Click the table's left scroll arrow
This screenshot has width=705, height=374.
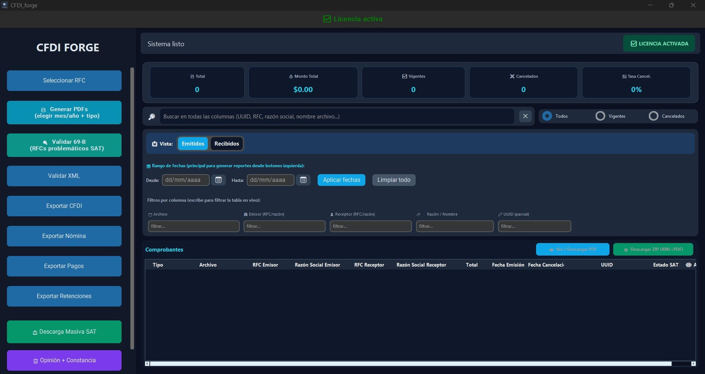(147, 364)
